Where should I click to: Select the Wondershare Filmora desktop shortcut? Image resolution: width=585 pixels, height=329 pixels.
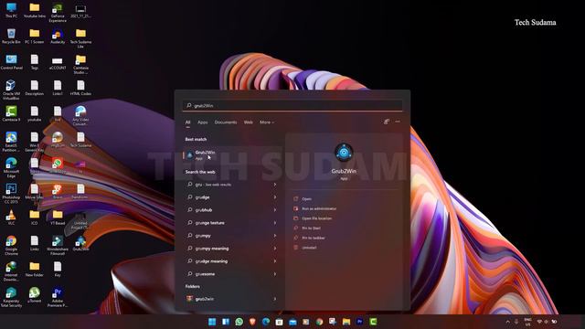point(58,245)
